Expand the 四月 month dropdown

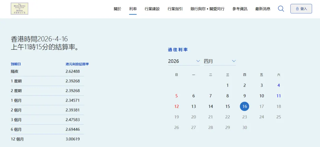(x=220, y=61)
